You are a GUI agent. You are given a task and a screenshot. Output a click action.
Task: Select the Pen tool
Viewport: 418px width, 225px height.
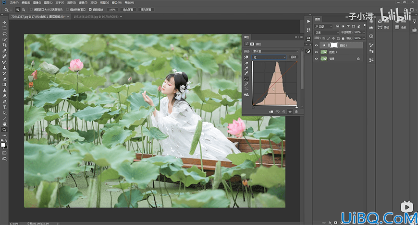[x=4, y=101]
